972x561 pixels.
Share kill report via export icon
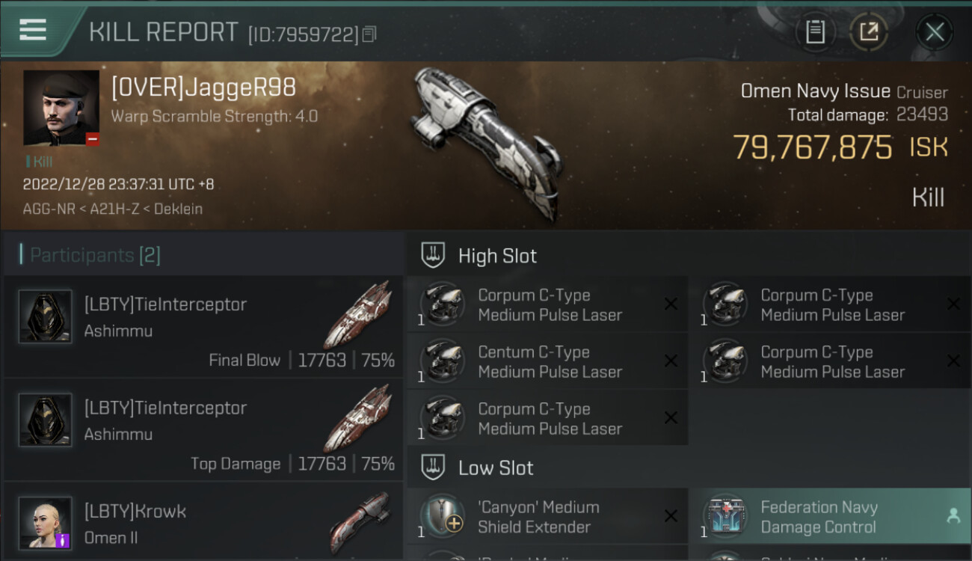click(869, 32)
